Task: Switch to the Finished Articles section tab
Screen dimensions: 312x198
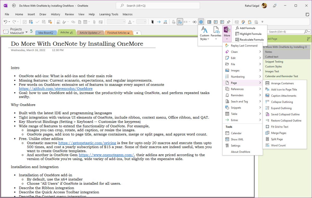Action: (x=118, y=33)
